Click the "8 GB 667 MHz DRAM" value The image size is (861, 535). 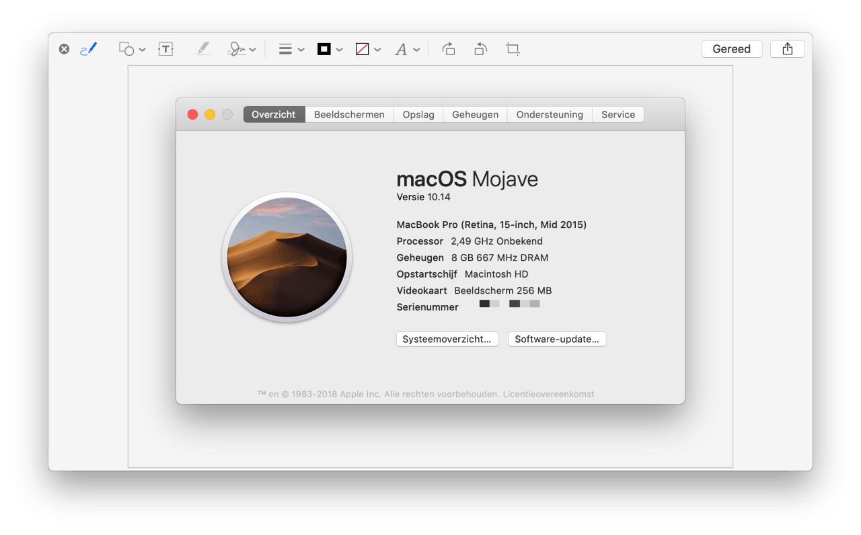[x=500, y=258]
